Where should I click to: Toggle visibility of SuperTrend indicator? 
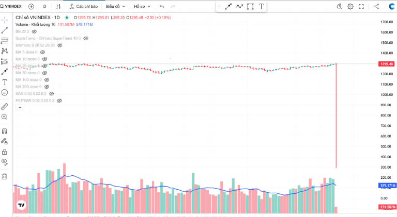coord(86,38)
